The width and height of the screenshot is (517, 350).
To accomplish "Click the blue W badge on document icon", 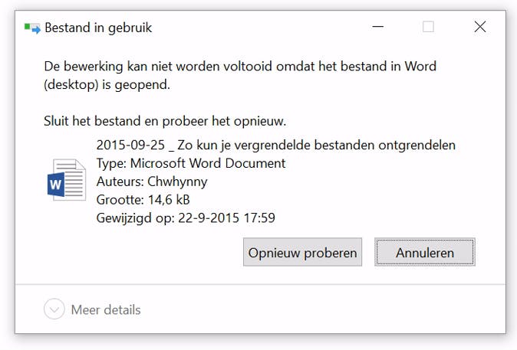I will [56, 185].
